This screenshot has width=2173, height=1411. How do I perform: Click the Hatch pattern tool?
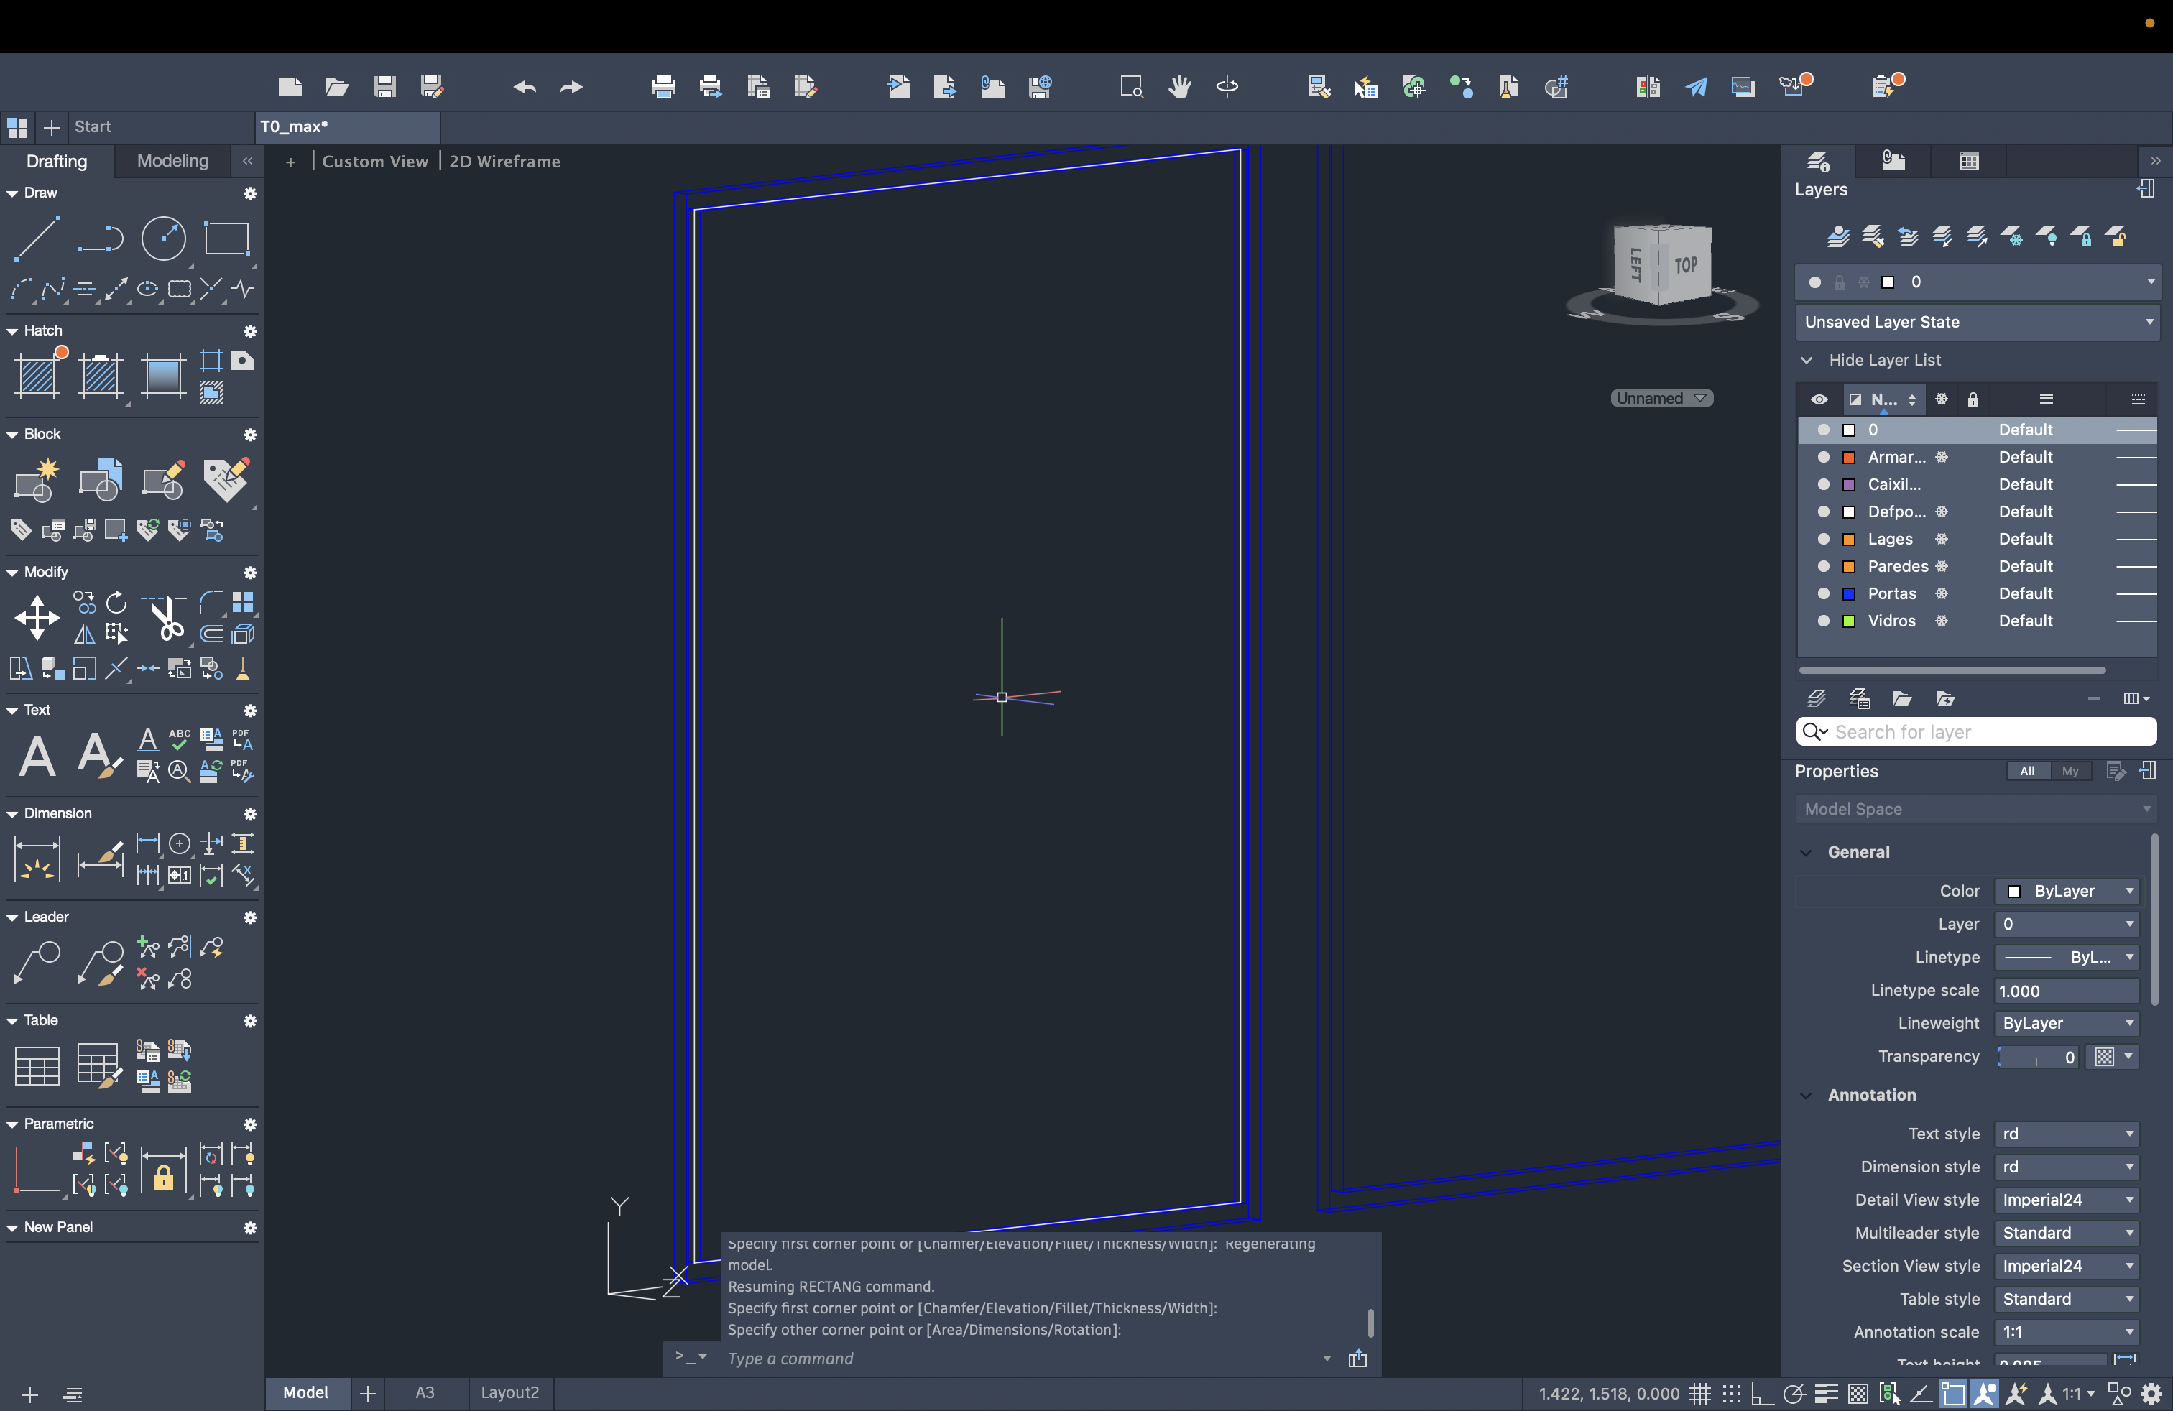(38, 375)
